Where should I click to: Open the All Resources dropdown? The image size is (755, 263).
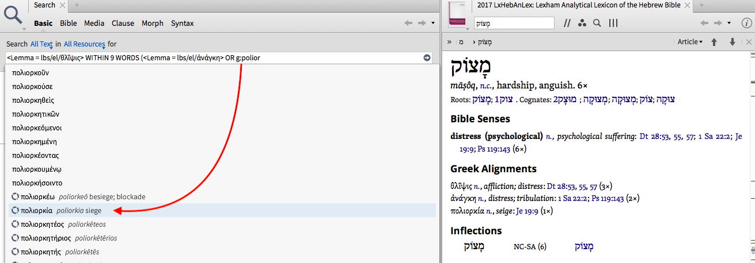click(84, 44)
